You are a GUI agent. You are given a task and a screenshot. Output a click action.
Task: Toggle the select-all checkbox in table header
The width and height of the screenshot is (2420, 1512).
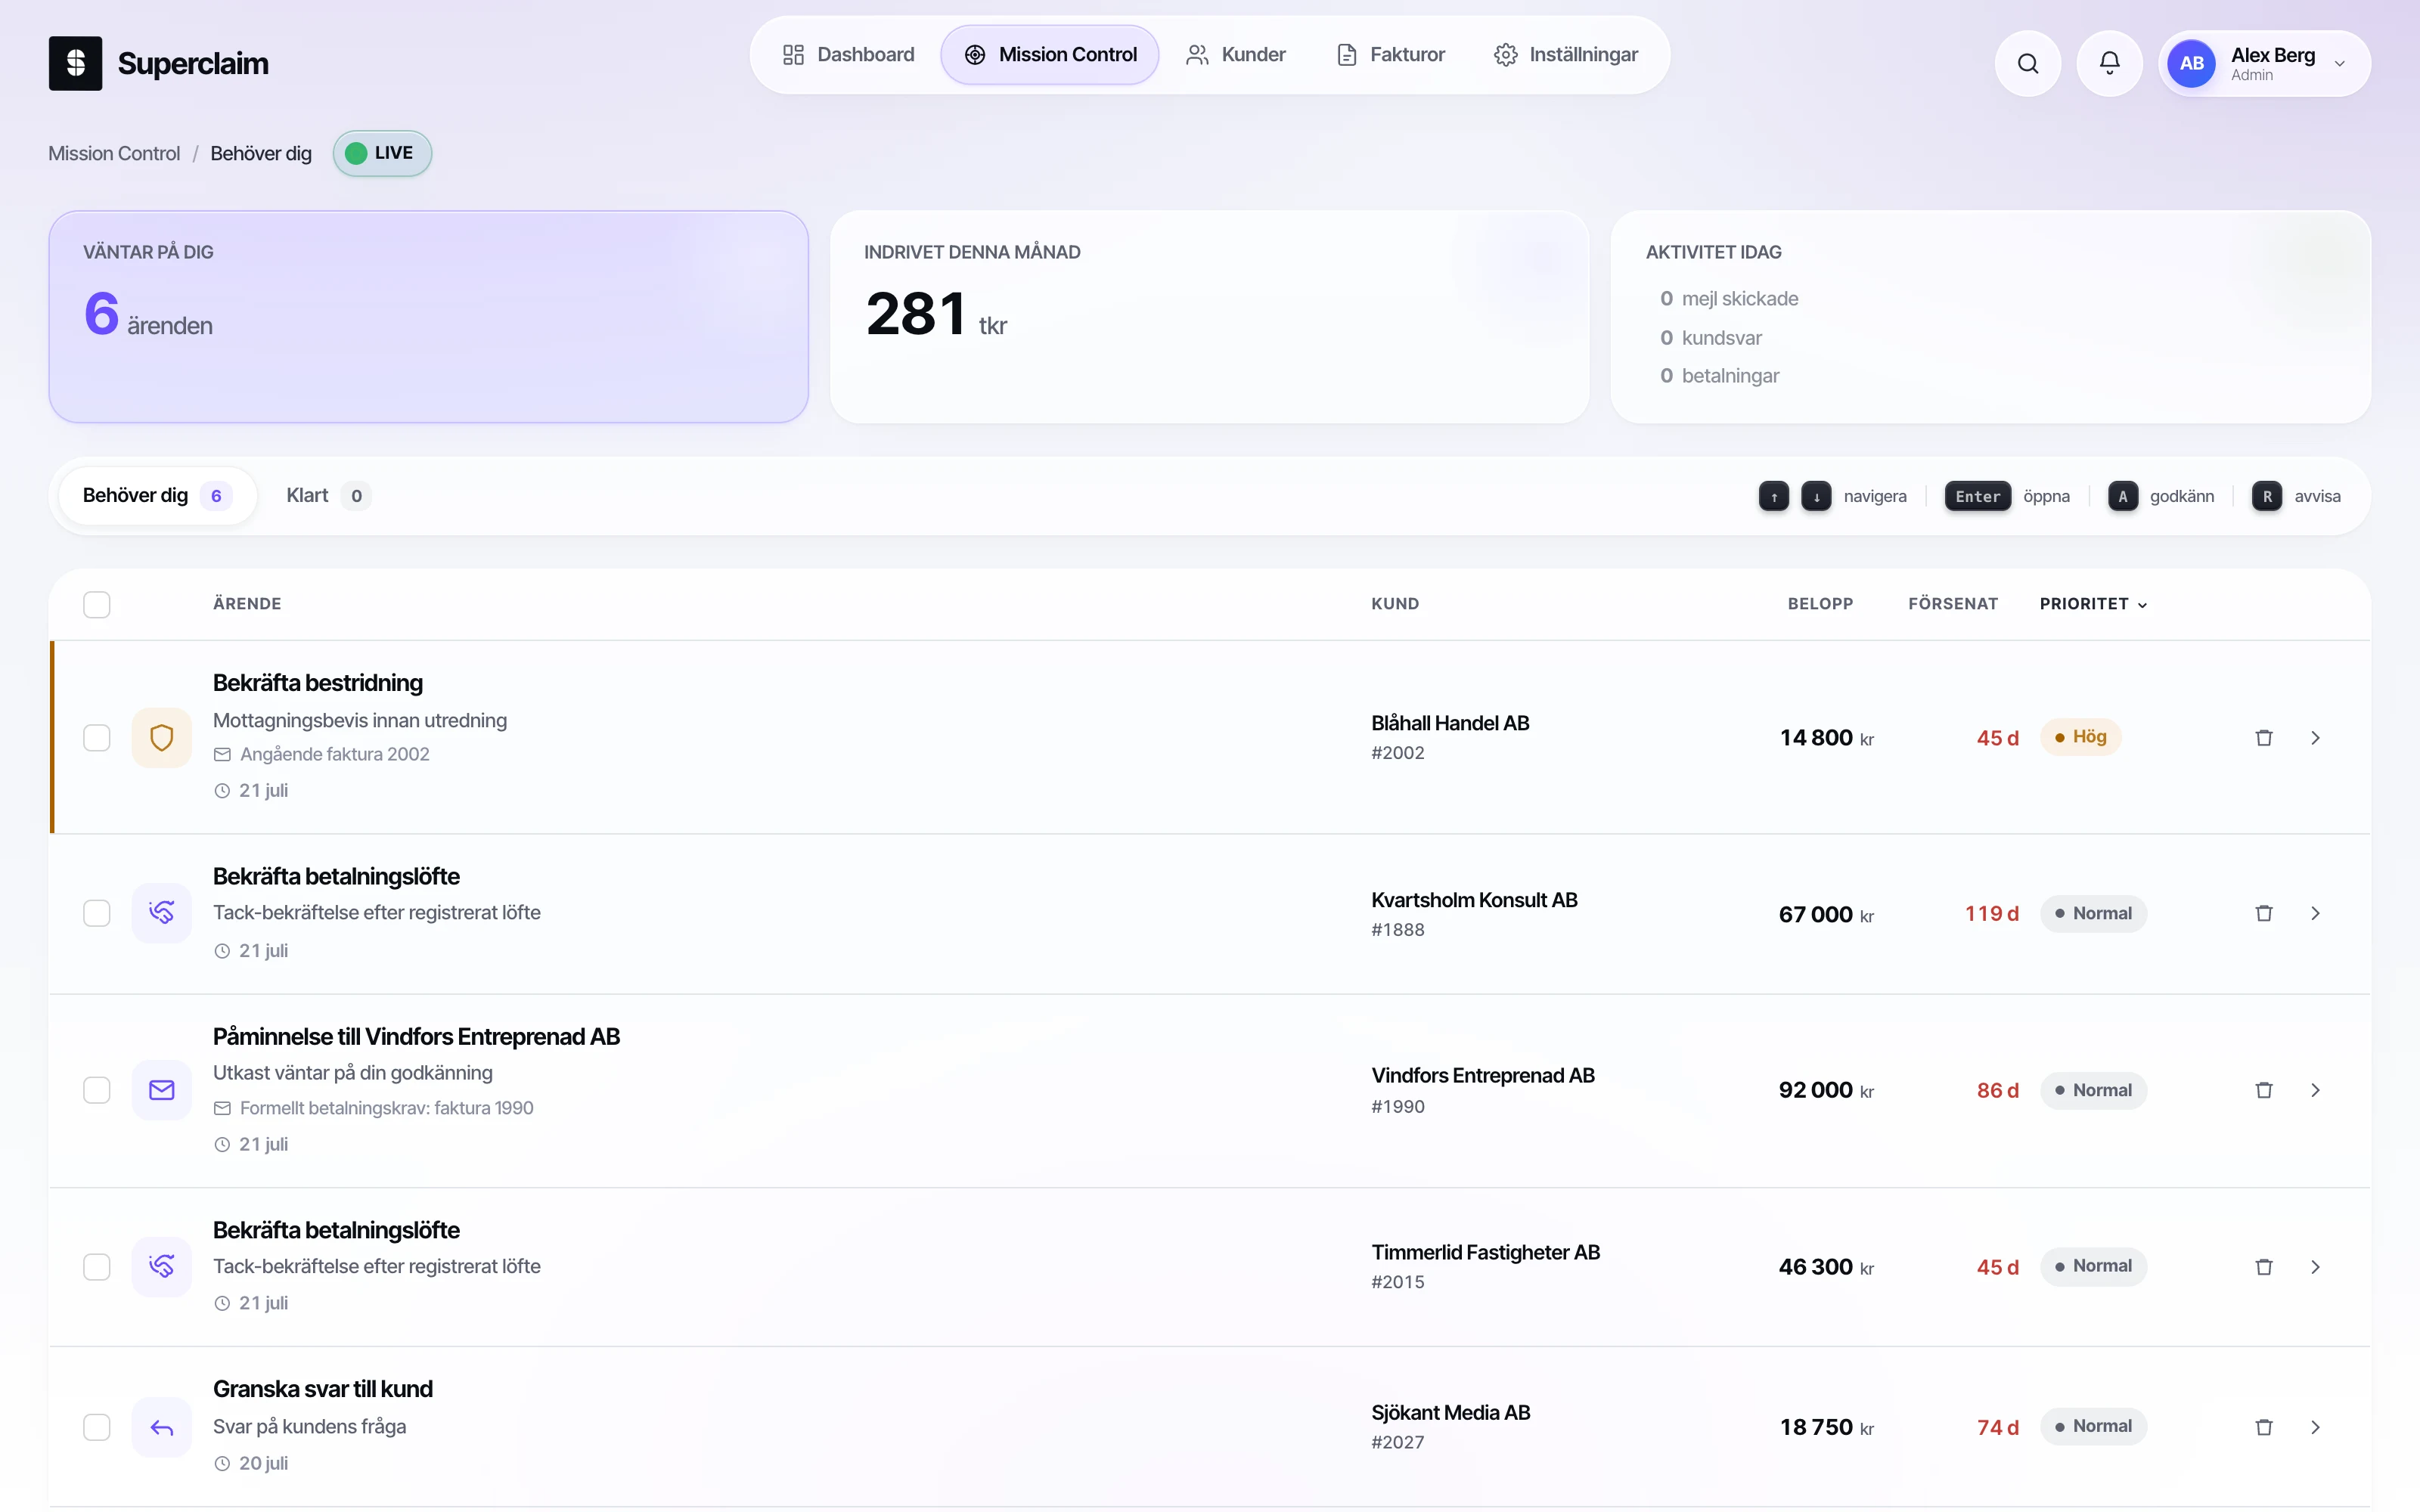(97, 604)
